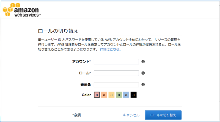Open info icon next to 表示名 field
The width and height of the screenshot is (220, 122).
click(143, 84)
